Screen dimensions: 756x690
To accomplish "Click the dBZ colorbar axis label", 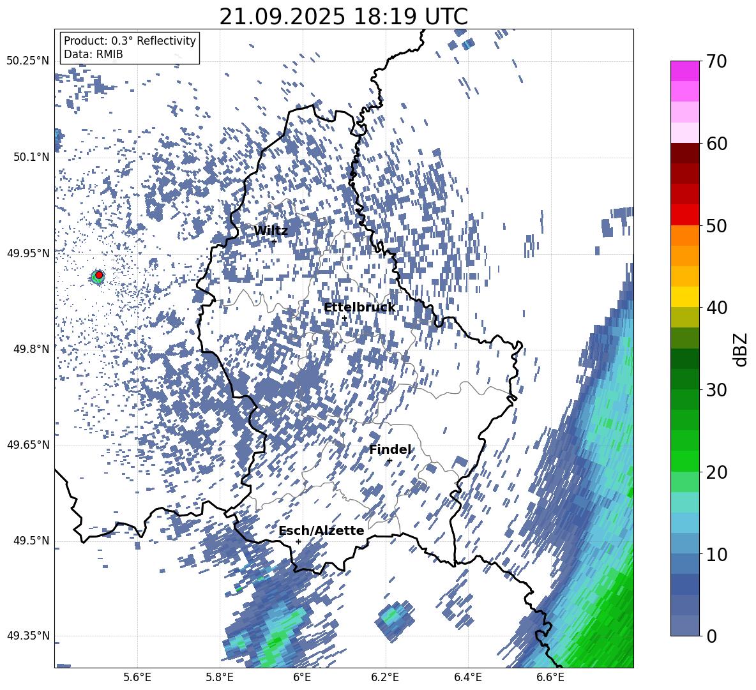I will click(740, 349).
